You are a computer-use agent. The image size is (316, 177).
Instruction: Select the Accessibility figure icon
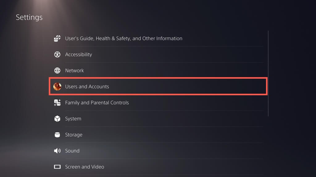pos(57,54)
